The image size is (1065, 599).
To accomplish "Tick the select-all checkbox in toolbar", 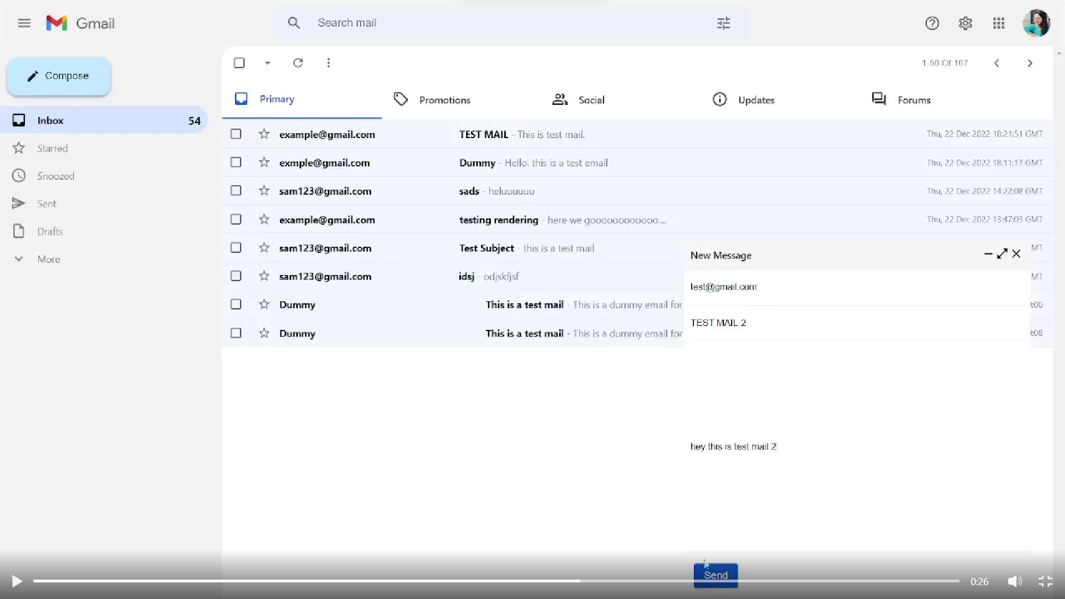I will pyautogui.click(x=239, y=63).
